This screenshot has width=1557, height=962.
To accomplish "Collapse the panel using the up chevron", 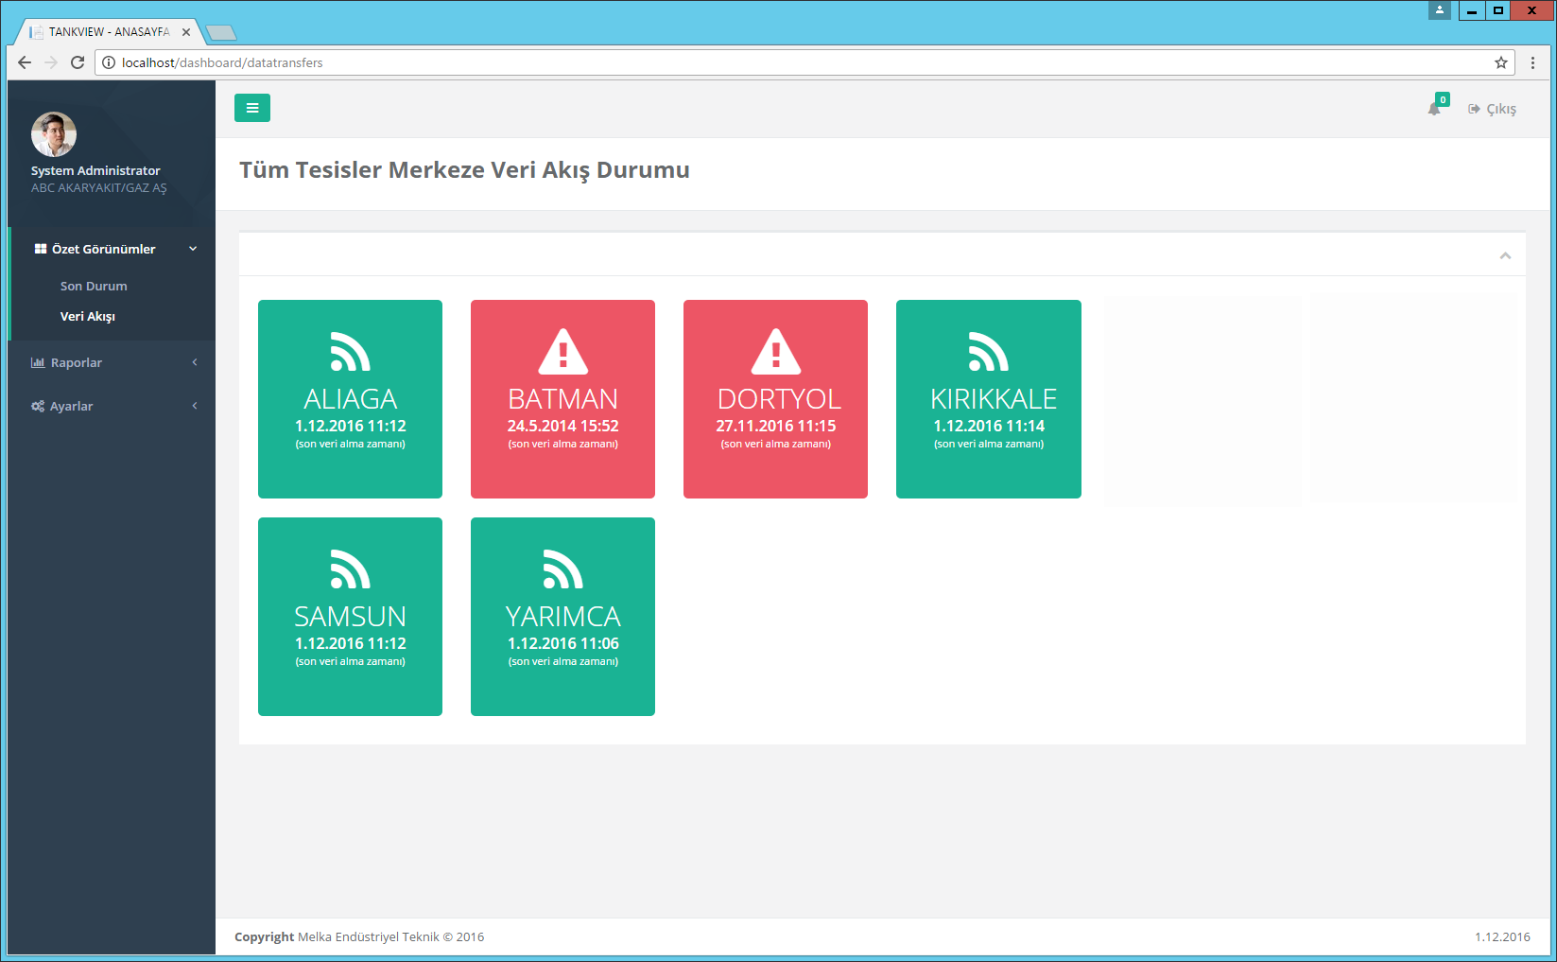I will pyautogui.click(x=1505, y=255).
